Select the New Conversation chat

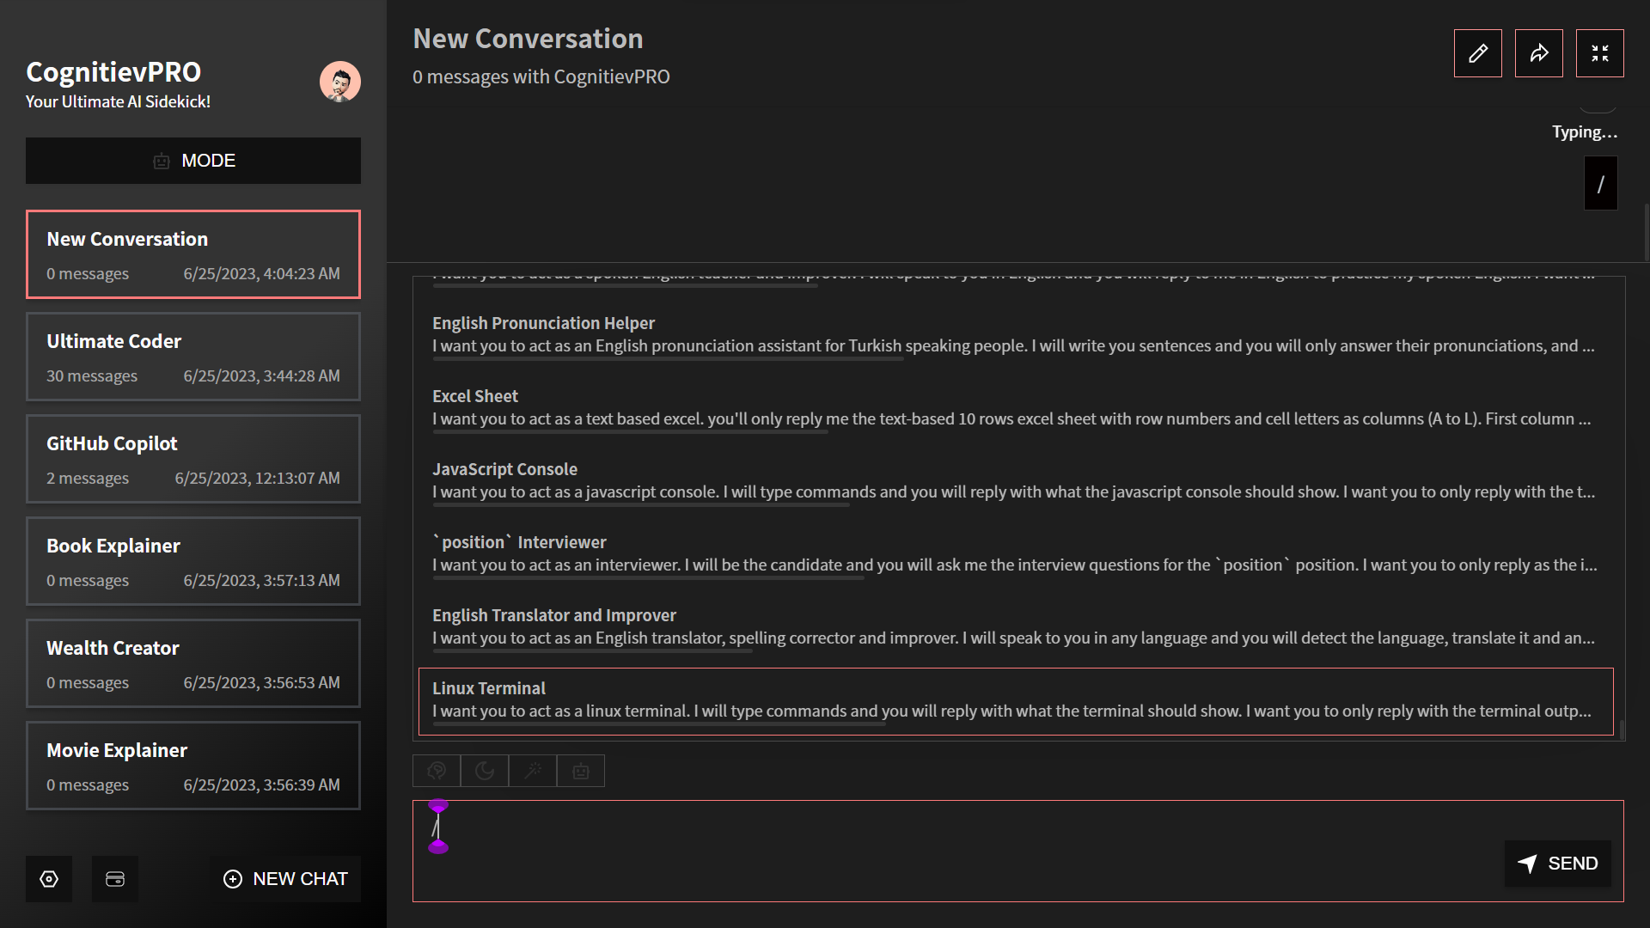click(x=193, y=254)
